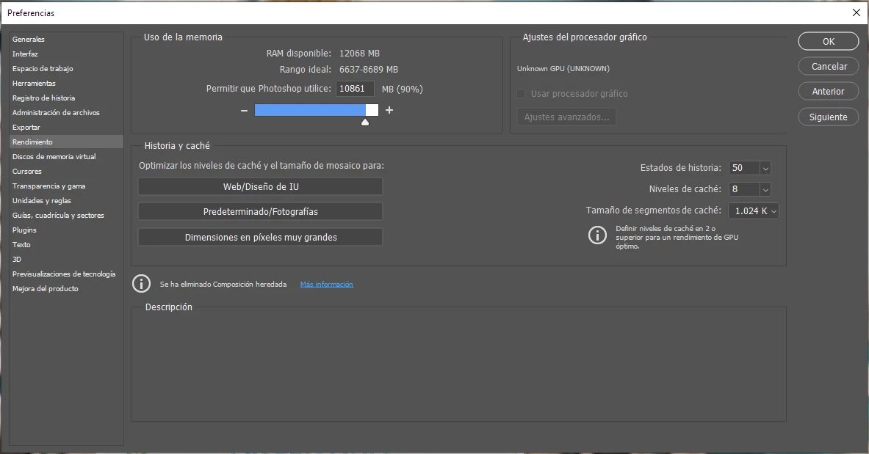Click the MB (90%) percentage text

pyautogui.click(x=403, y=89)
